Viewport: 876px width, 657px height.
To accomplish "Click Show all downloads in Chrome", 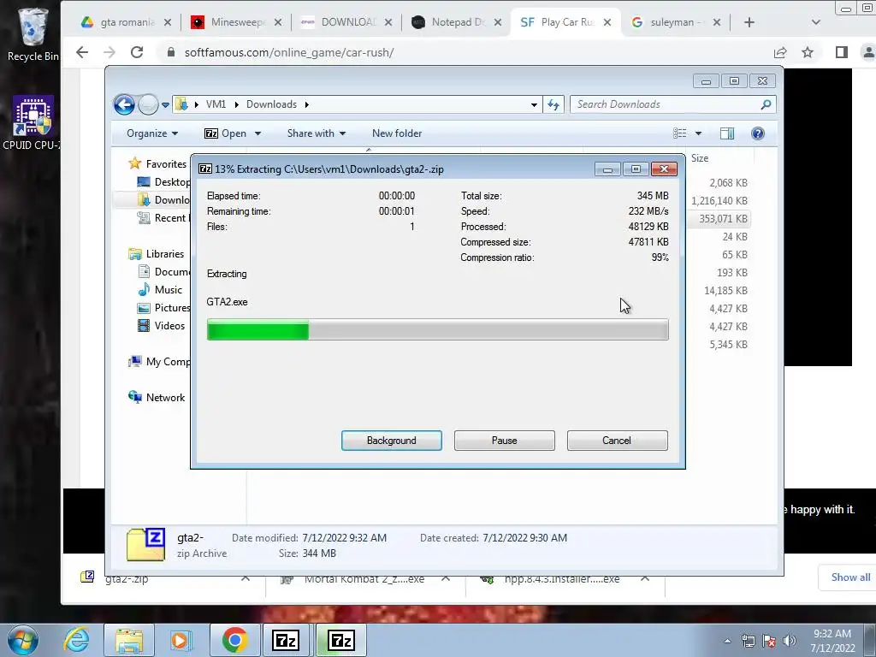I will coord(850,577).
